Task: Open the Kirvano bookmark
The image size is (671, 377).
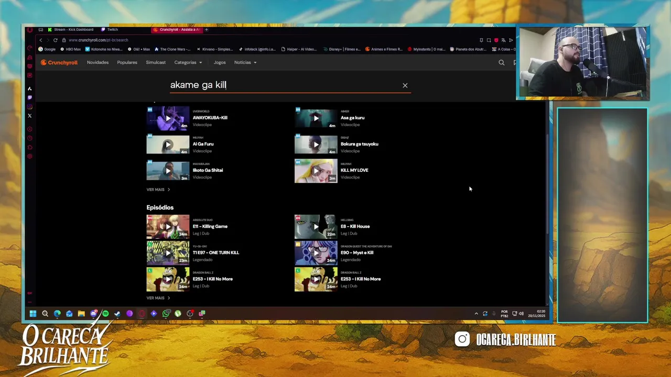Action: click(x=215, y=49)
